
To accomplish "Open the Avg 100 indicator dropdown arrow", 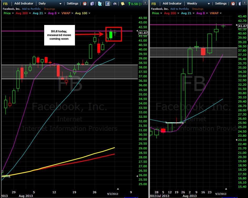I will [89, 13].
